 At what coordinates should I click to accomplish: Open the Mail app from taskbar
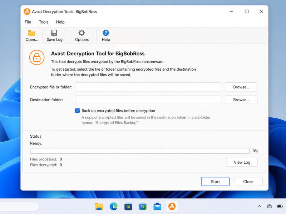(157, 207)
